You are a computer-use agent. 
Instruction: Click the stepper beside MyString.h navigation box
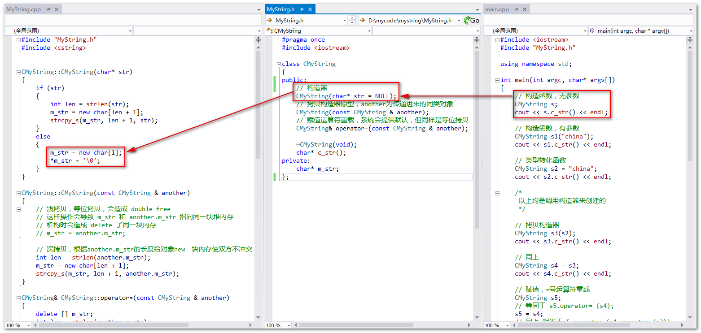point(352,20)
